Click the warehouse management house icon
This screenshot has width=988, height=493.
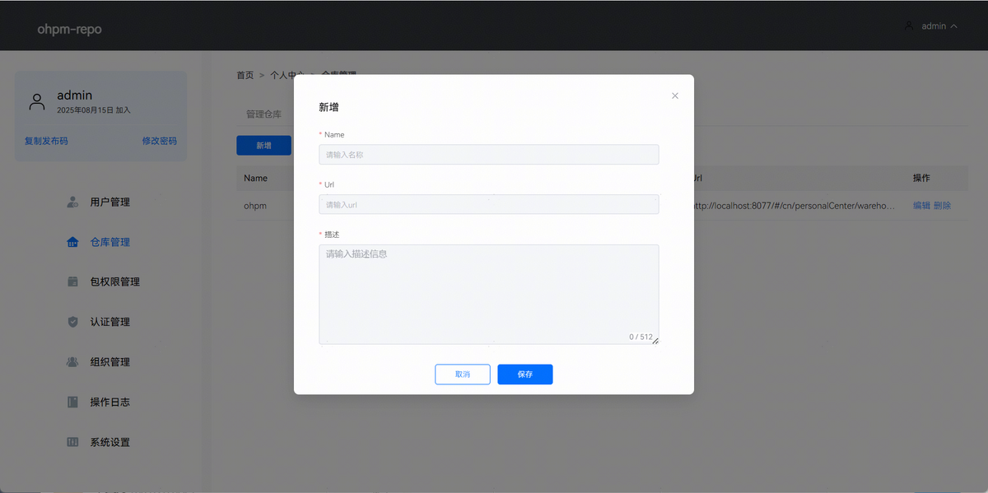click(x=72, y=242)
